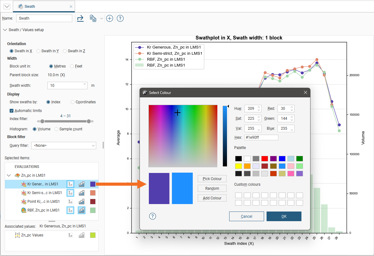Select Swath in Y orientation
374x256 pixels.
coord(39,51)
